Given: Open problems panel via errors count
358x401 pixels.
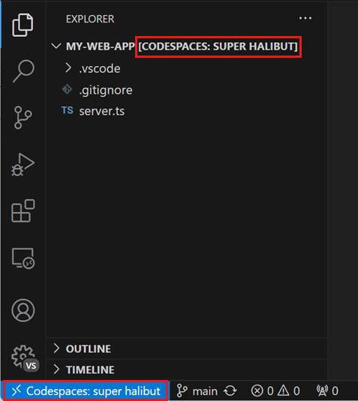Looking at the screenshot, I should (x=262, y=391).
